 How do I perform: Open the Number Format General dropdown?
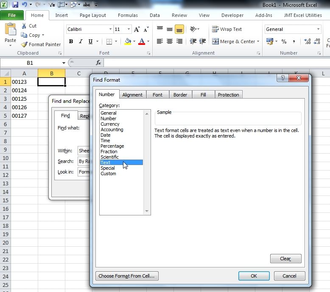pos(318,29)
